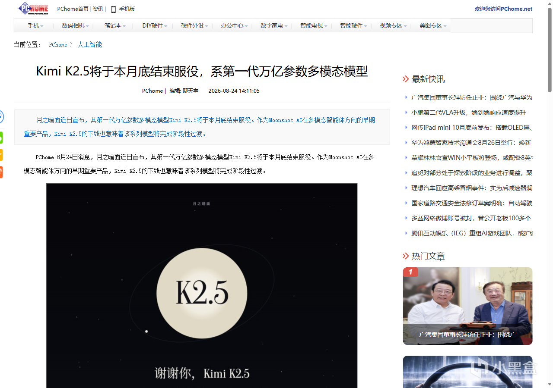Click the publish time 2026-08-24 14:11:05
The height and width of the screenshot is (388, 553).
pyautogui.click(x=234, y=91)
